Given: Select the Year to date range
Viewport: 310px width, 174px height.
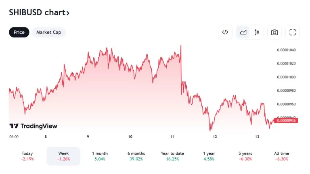Looking at the screenshot, I should pos(172,156).
